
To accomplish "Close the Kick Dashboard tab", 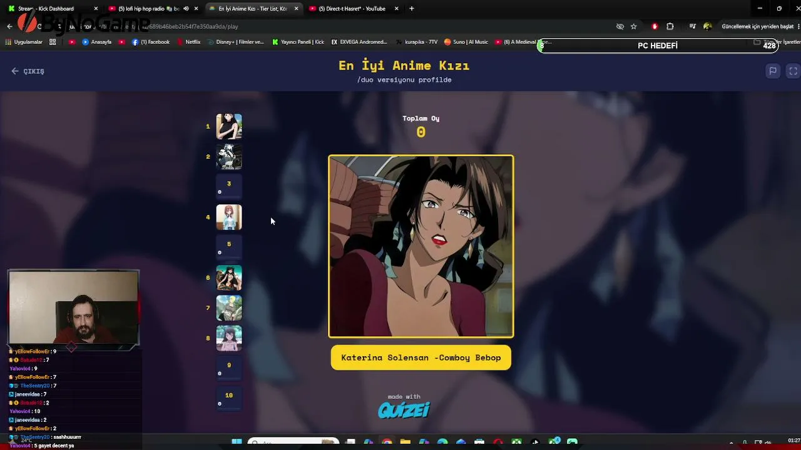I will 96,9.
